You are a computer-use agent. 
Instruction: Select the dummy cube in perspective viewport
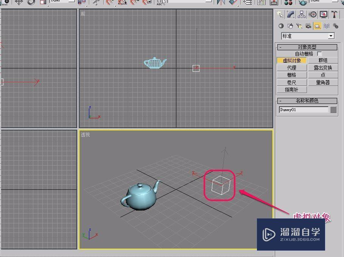tap(221, 185)
